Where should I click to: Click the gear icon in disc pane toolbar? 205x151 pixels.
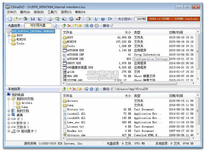(92, 26)
